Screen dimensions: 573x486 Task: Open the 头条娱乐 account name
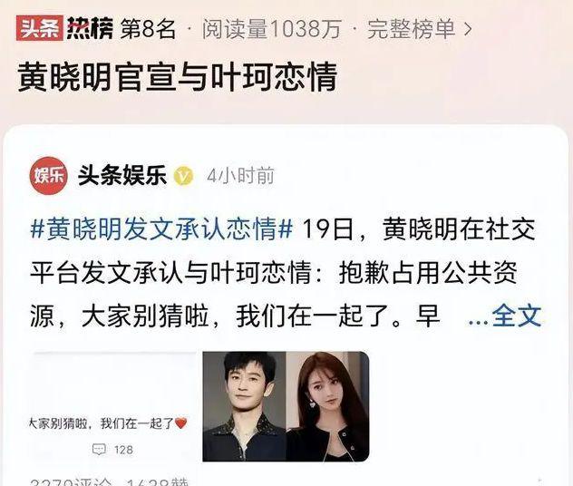tap(122, 176)
